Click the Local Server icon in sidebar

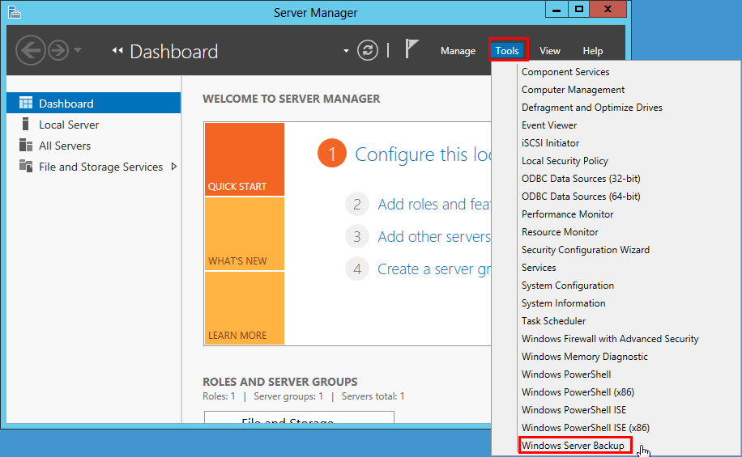tap(26, 124)
